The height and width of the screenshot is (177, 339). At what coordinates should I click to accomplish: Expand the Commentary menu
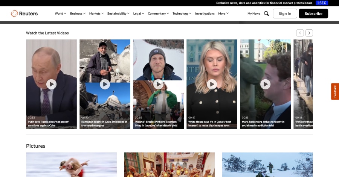[158, 14]
